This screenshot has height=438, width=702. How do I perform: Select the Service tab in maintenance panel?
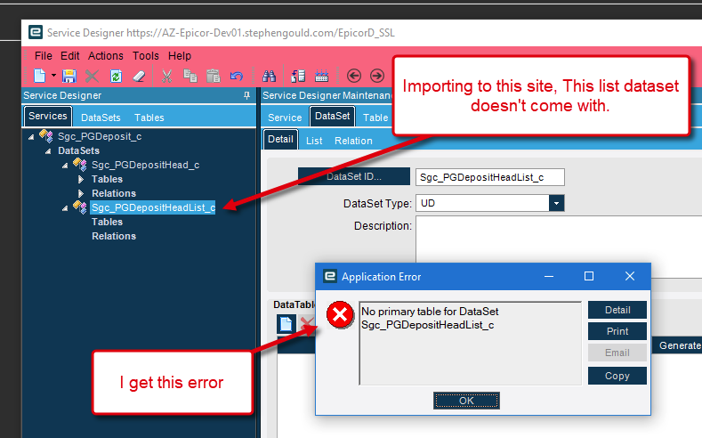coord(285,118)
